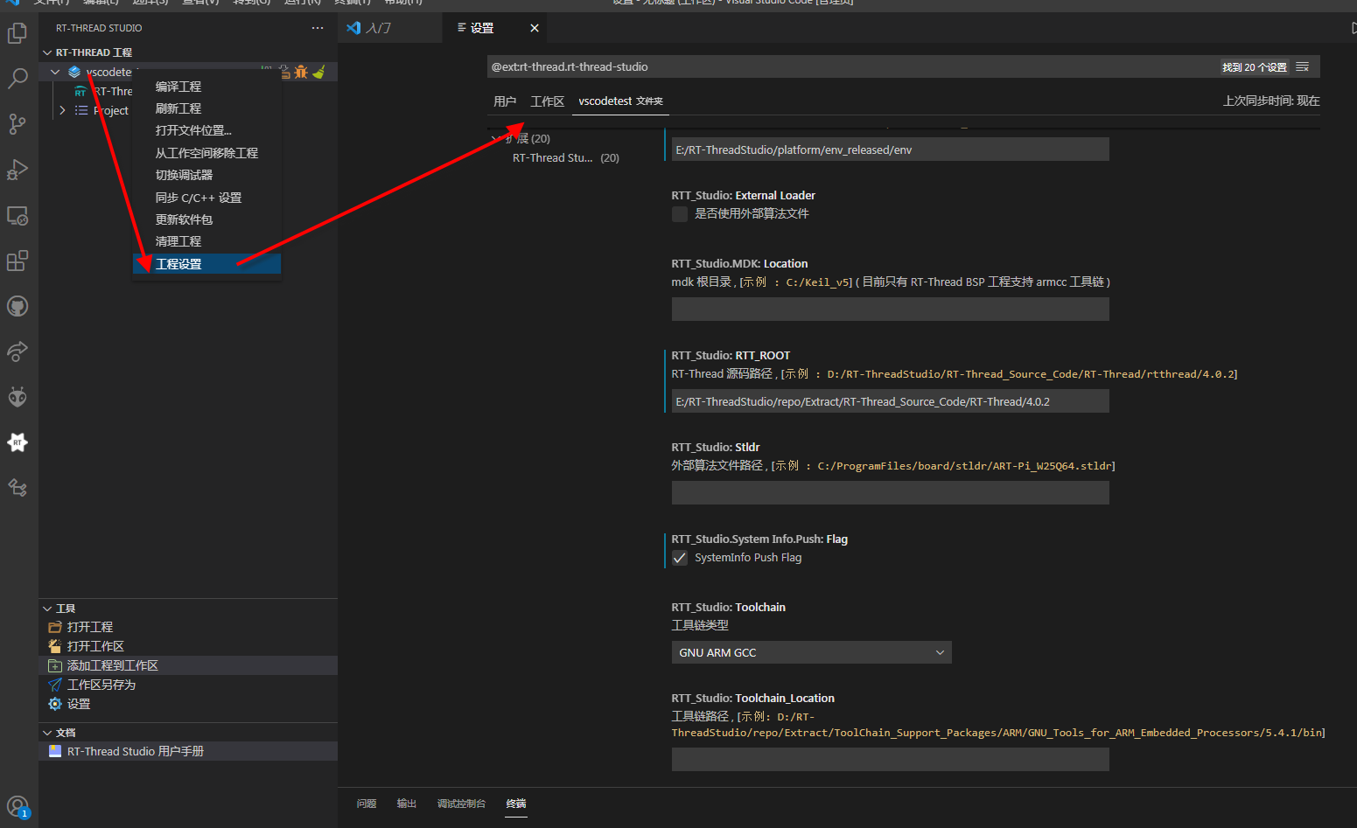Enable the External Loader checkbox
This screenshot has width=1357, height=828.
(x=680, y=213)
